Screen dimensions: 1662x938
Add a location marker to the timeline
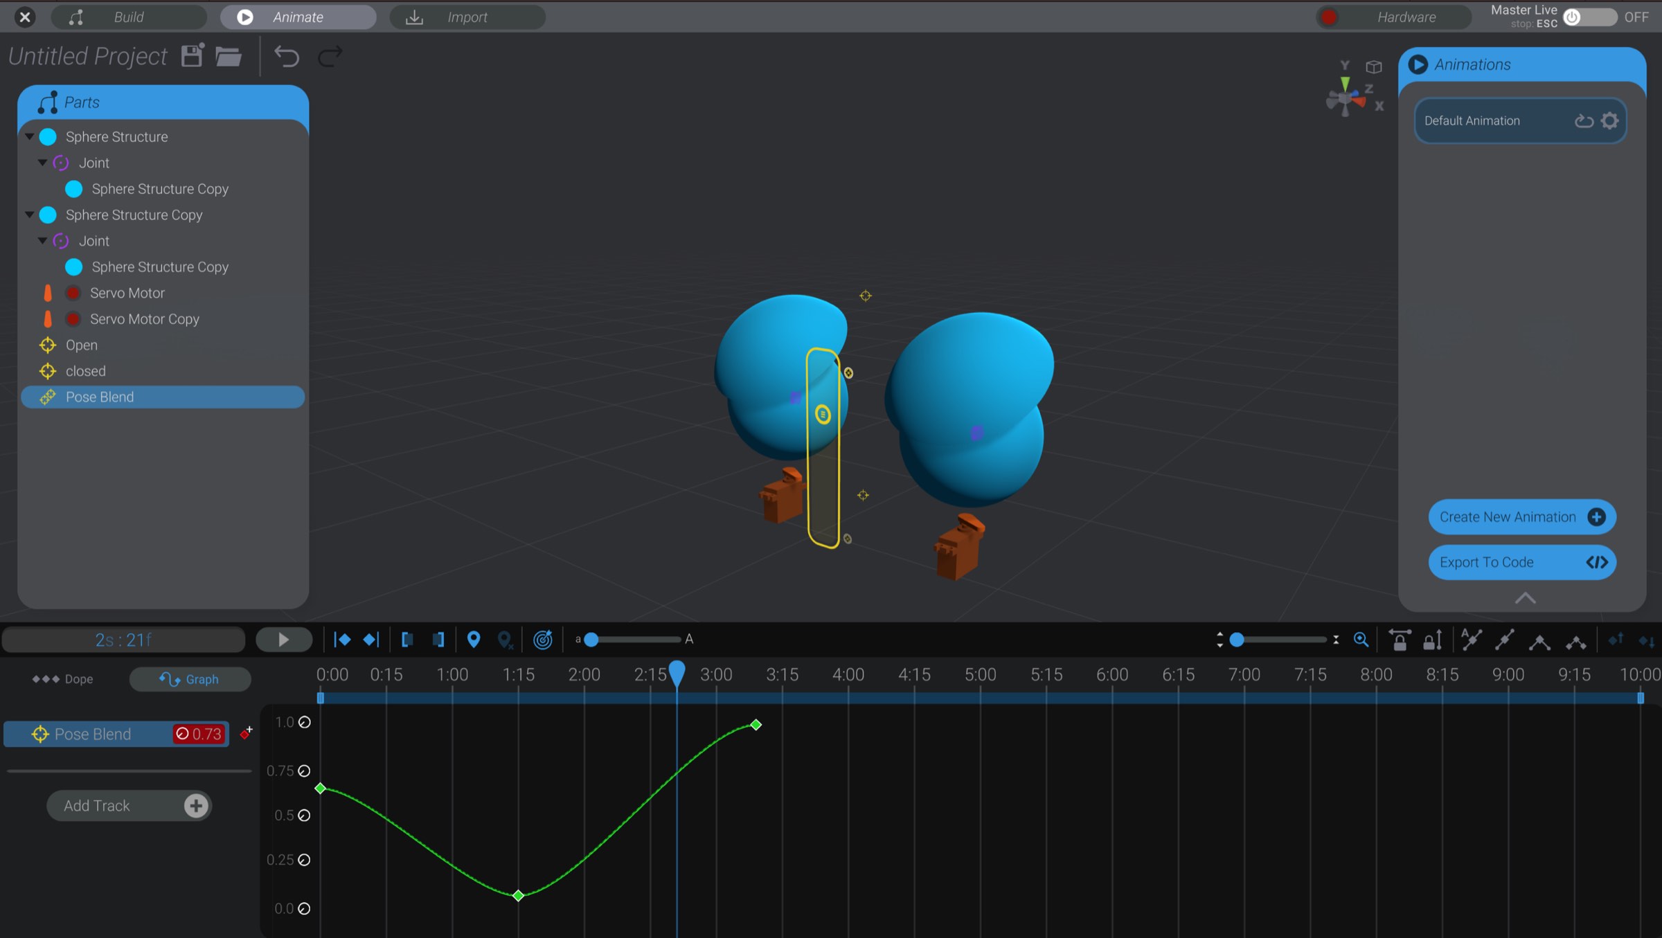(474, 639)
